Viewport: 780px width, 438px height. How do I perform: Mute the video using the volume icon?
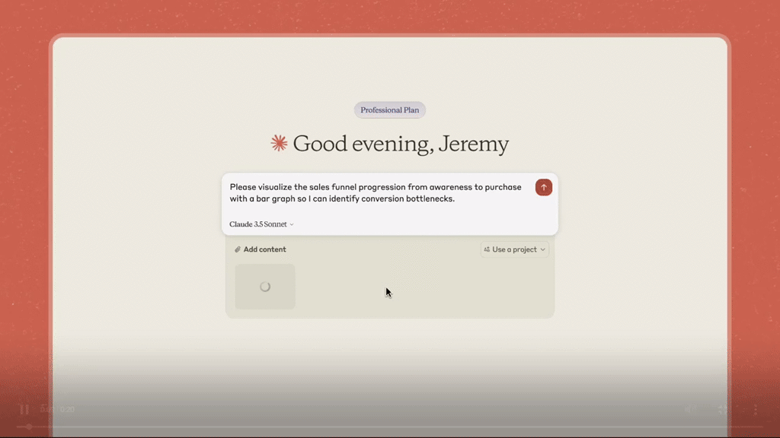689,410
